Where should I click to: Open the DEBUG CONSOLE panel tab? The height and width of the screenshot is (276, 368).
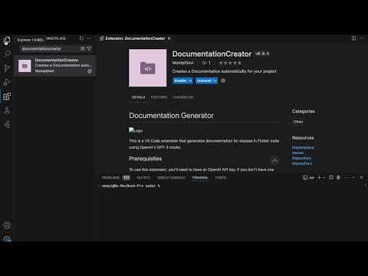point(171,178)
